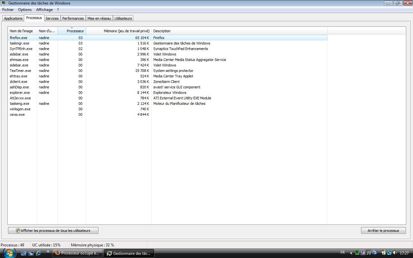Image resolution: width=413 pixels, height=258 pixels.
Task: Open the network connection tray icon
Action: point(389,253)
